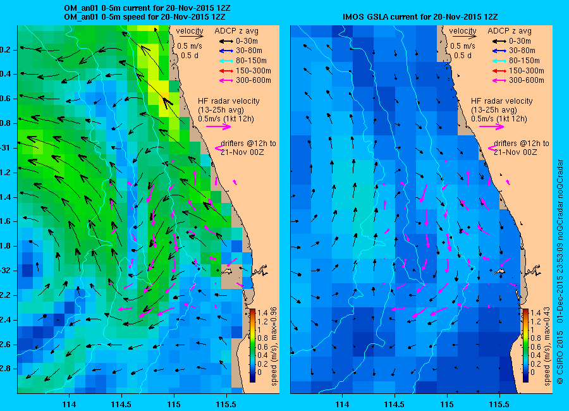Click the cyan 80-150m ADCP arrow in left legend
Viewport: 569px width, 411px height.
(226, 61)
